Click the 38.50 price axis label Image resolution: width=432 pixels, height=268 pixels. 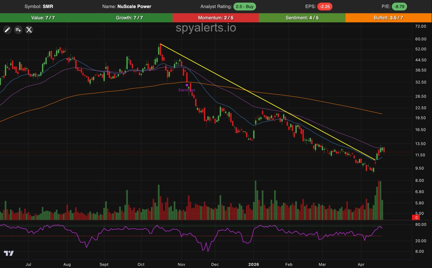pos(421,70)
